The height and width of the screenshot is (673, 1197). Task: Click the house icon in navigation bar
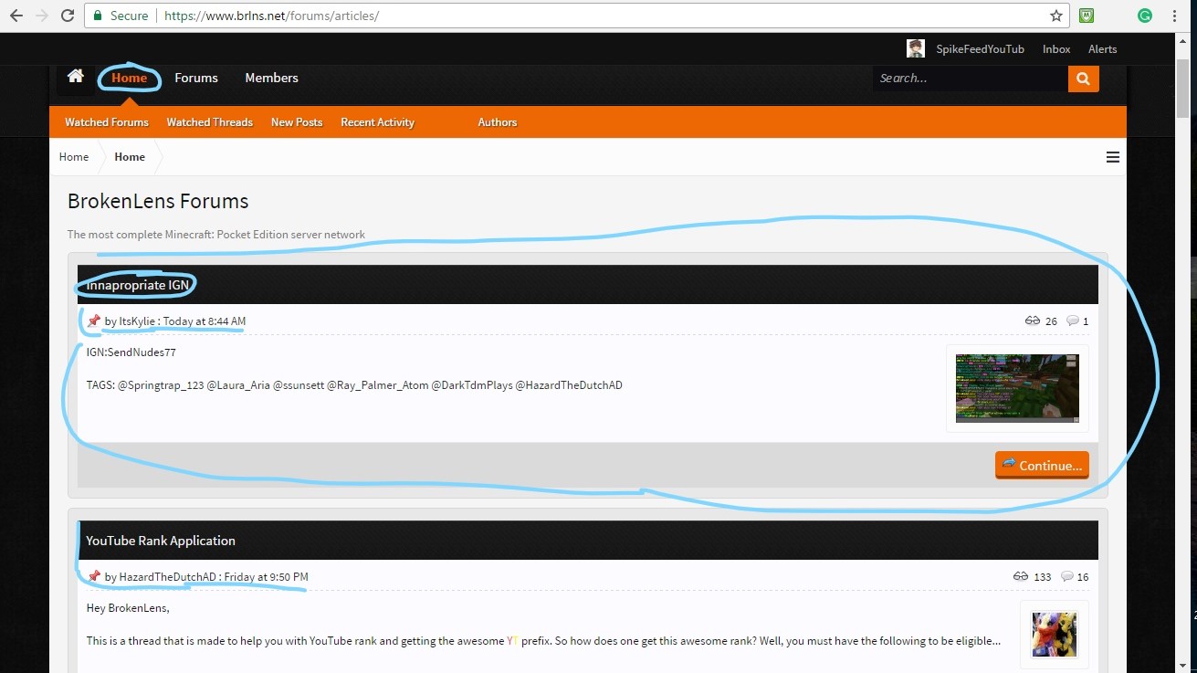click(x=76, y=78)
